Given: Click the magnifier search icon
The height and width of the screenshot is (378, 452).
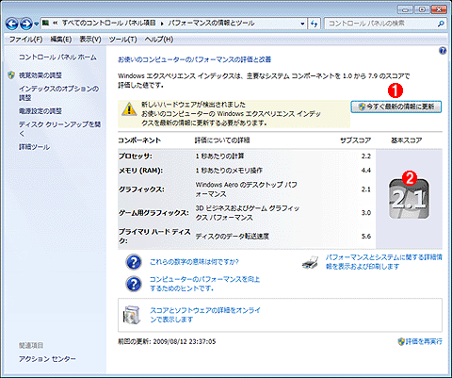Looking at the screenshot, I should click(441, 24).
